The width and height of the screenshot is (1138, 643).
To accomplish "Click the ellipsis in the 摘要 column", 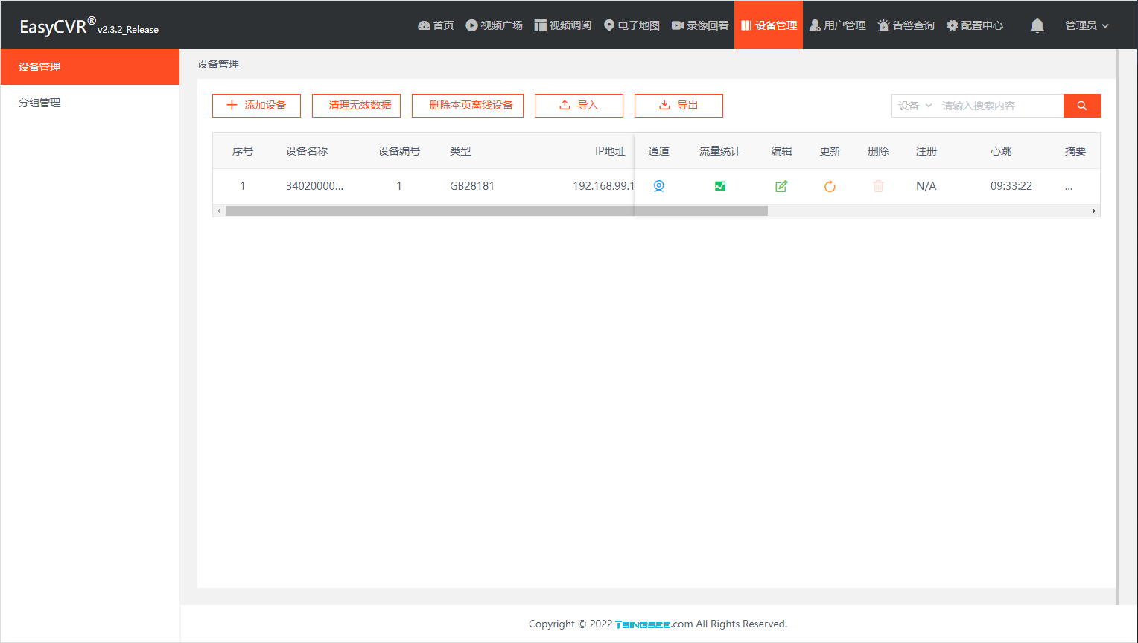I will click(x=1069, y=186).
